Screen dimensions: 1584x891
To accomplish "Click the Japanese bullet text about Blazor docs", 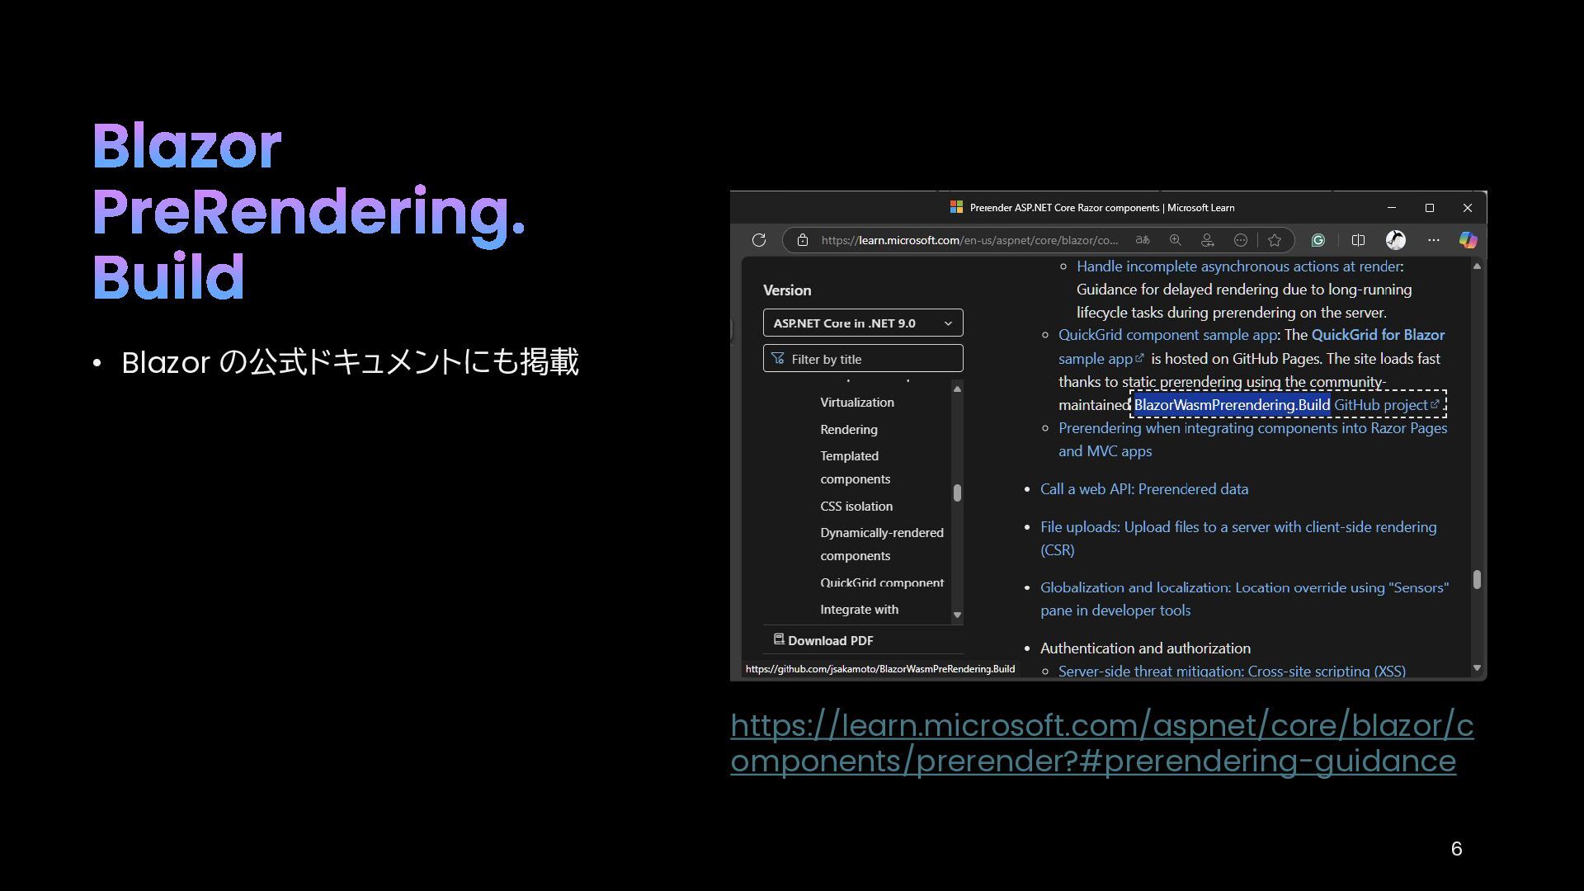I will pyautogui.click(x=350, y=362).
